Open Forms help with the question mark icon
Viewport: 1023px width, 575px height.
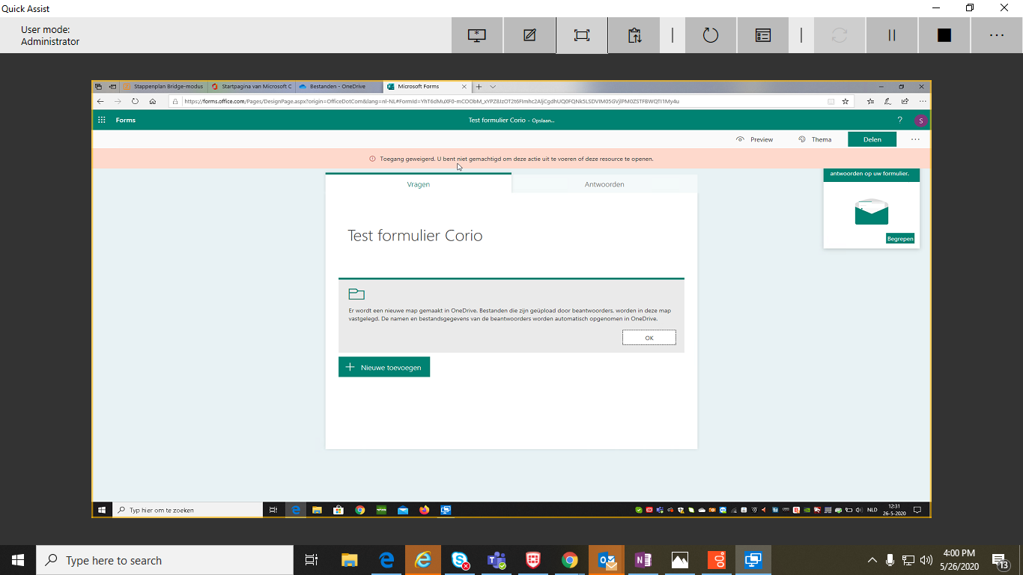(899, 120)
